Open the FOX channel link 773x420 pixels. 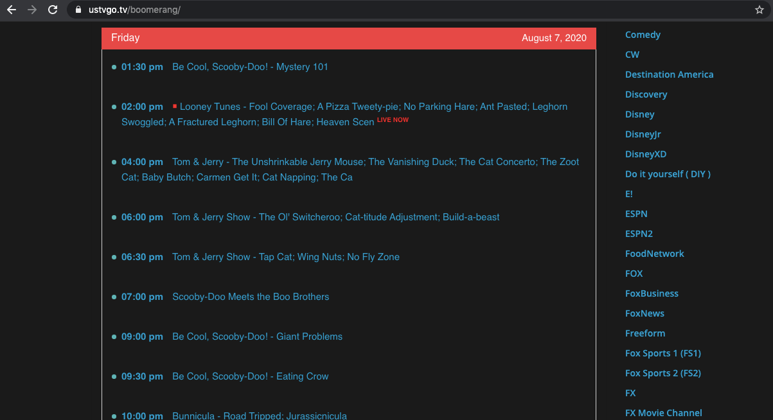click(x=634, y=274)
